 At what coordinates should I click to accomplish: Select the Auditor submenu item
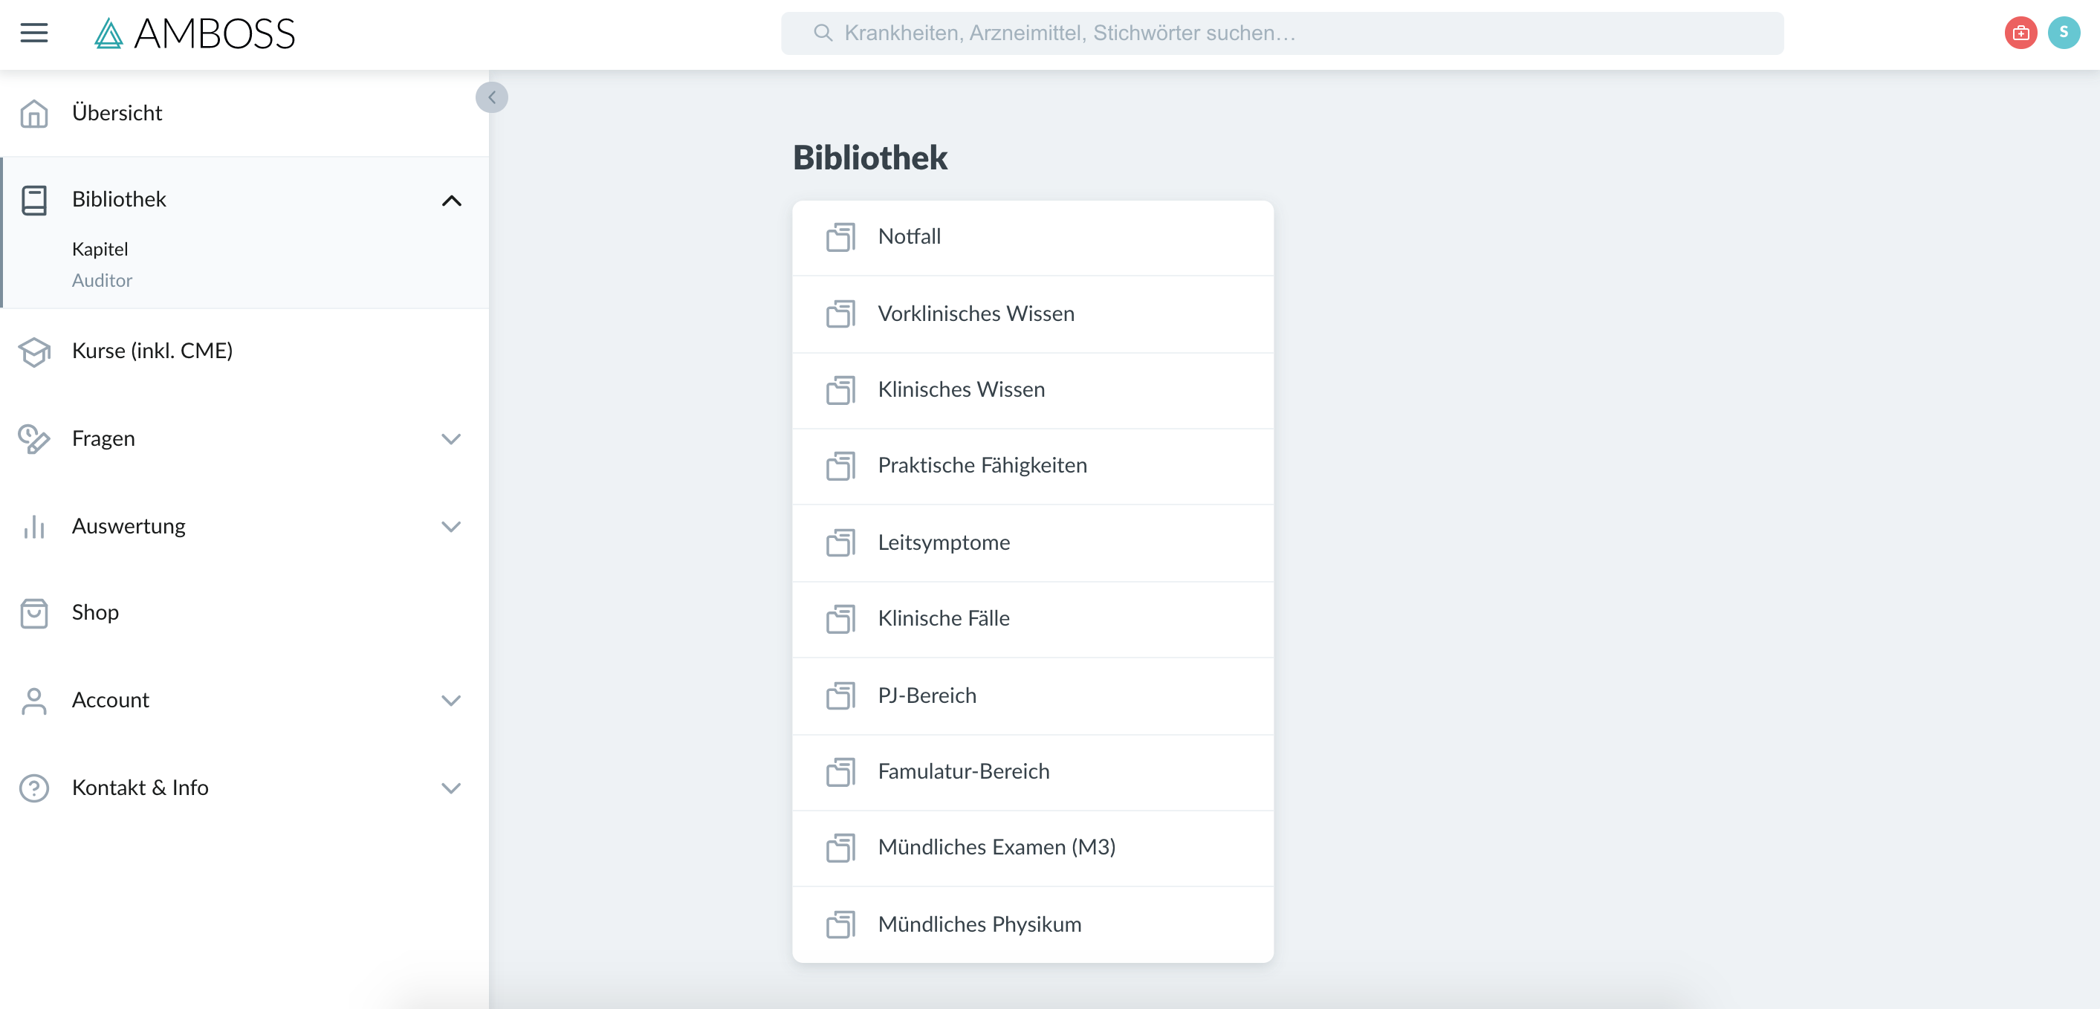click(x=102, y=280)
